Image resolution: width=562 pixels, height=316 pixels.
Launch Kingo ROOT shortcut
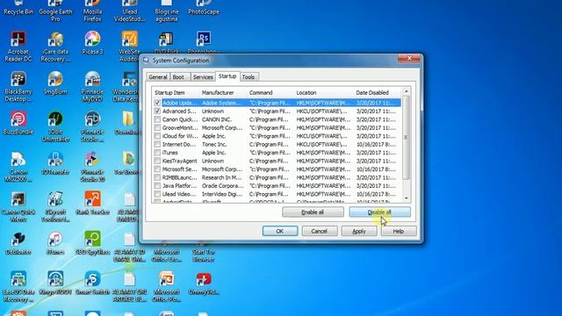pyautogui.click(x=55, y=284)
